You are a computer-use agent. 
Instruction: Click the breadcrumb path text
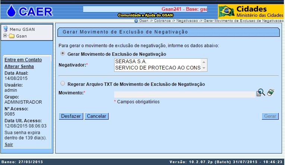pos(211,21)
